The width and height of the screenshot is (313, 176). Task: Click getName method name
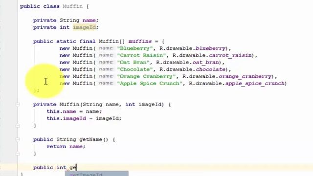click(x=91, y=139)
